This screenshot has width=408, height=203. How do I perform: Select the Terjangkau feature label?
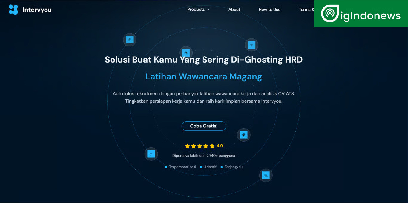233,167
